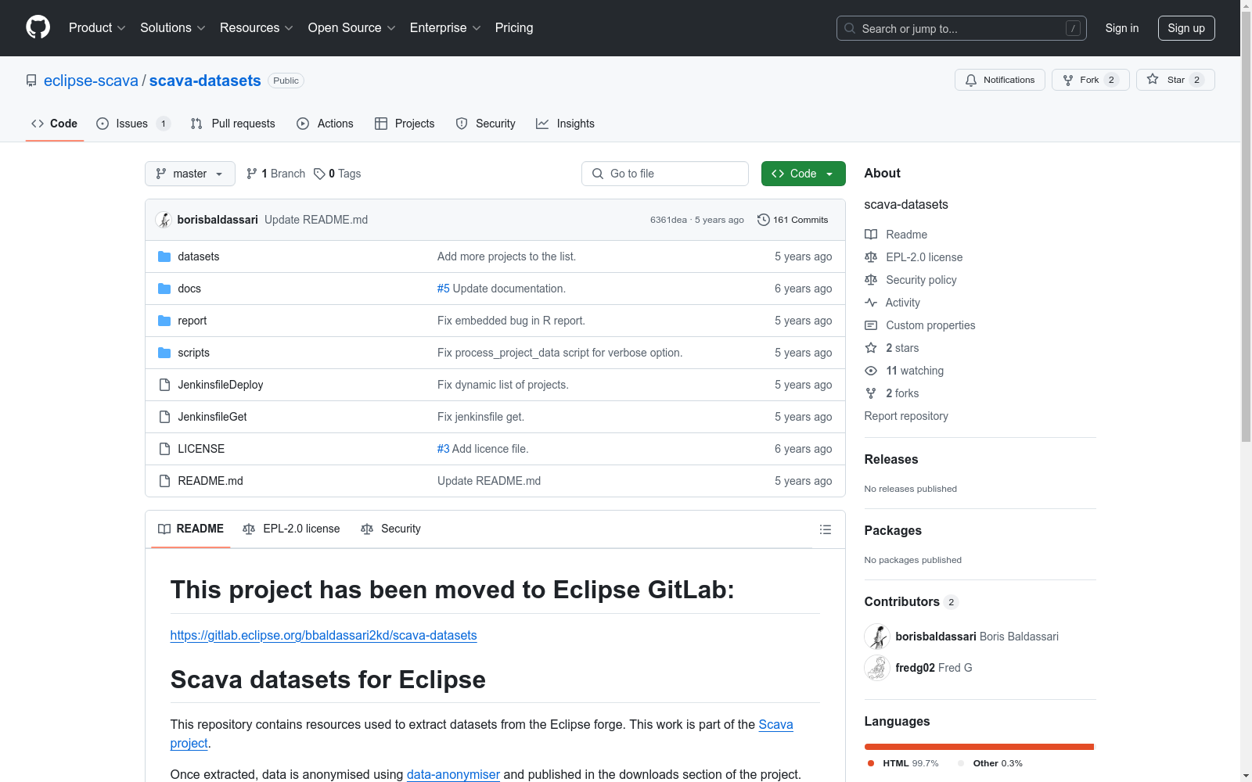Switch to the EPL-2.0 license tab
Viewport: 1252px width, 782px height.
291,529
